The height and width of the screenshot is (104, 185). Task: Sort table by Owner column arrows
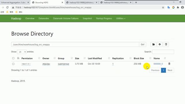tap(55, 58)
